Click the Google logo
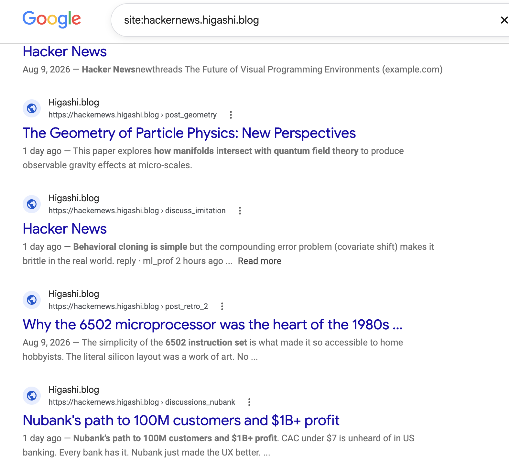 pyautogui.click(x=52, y=19)
